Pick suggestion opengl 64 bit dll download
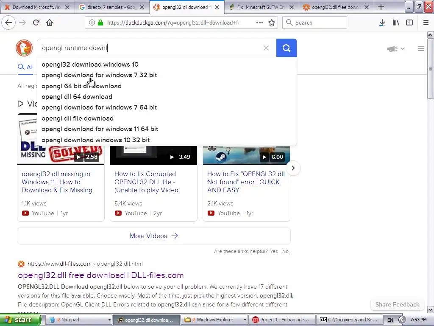The height and width of the screenshot is (326, 434). tap(167, 86)
